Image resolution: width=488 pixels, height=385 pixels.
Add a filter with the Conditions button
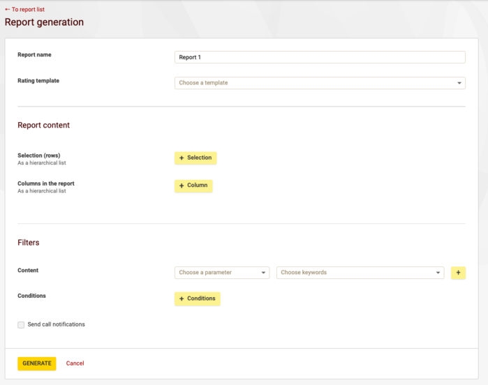(x=198, y=299)
